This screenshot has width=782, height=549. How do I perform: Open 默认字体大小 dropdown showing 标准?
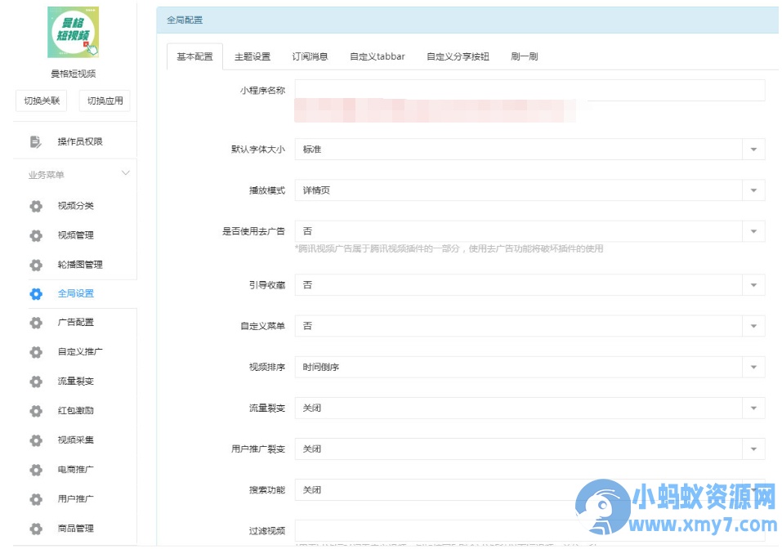click(530, 149)
